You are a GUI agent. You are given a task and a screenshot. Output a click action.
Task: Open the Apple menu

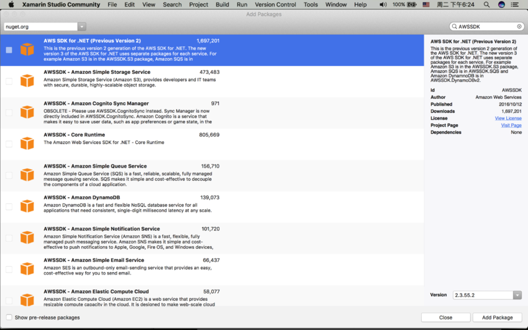tap(11, 5)
